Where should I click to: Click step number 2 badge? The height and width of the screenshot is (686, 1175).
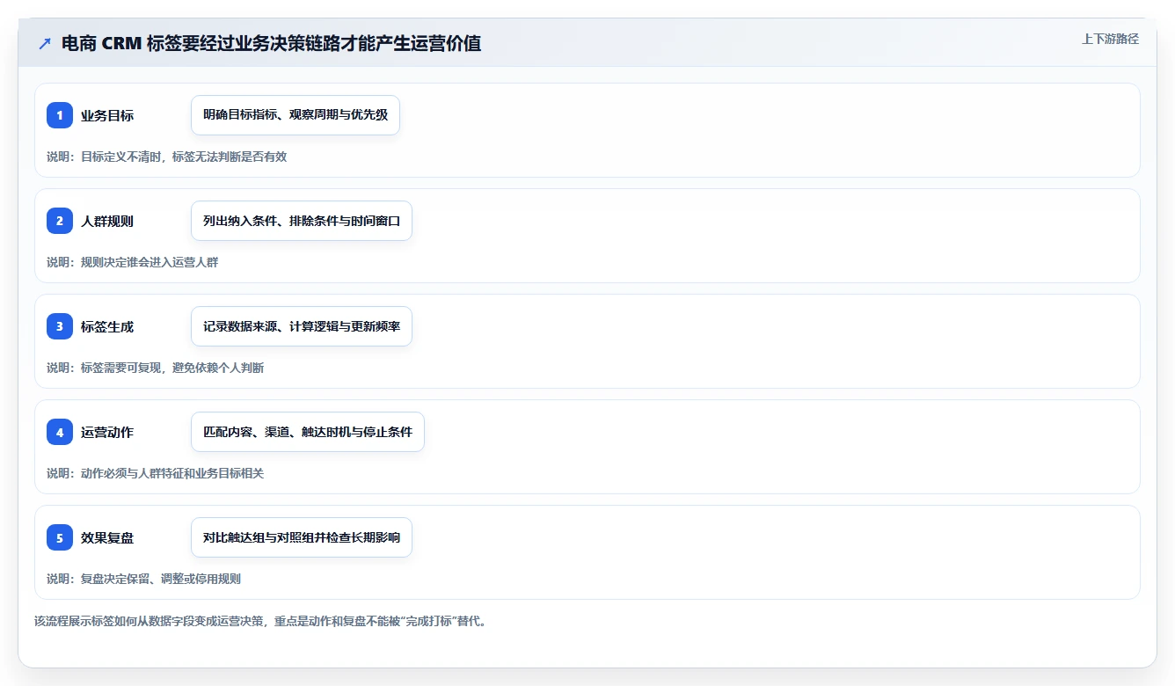coord(60,221)
